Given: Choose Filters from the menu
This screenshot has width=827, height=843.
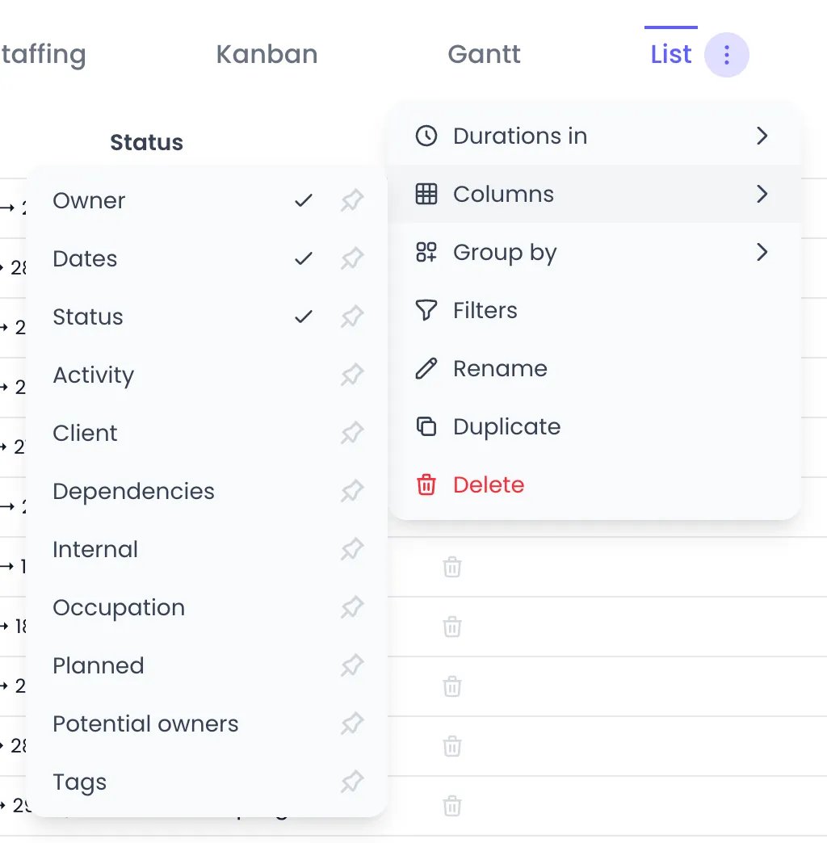Looking at the screenshot, I should [594, 310].
